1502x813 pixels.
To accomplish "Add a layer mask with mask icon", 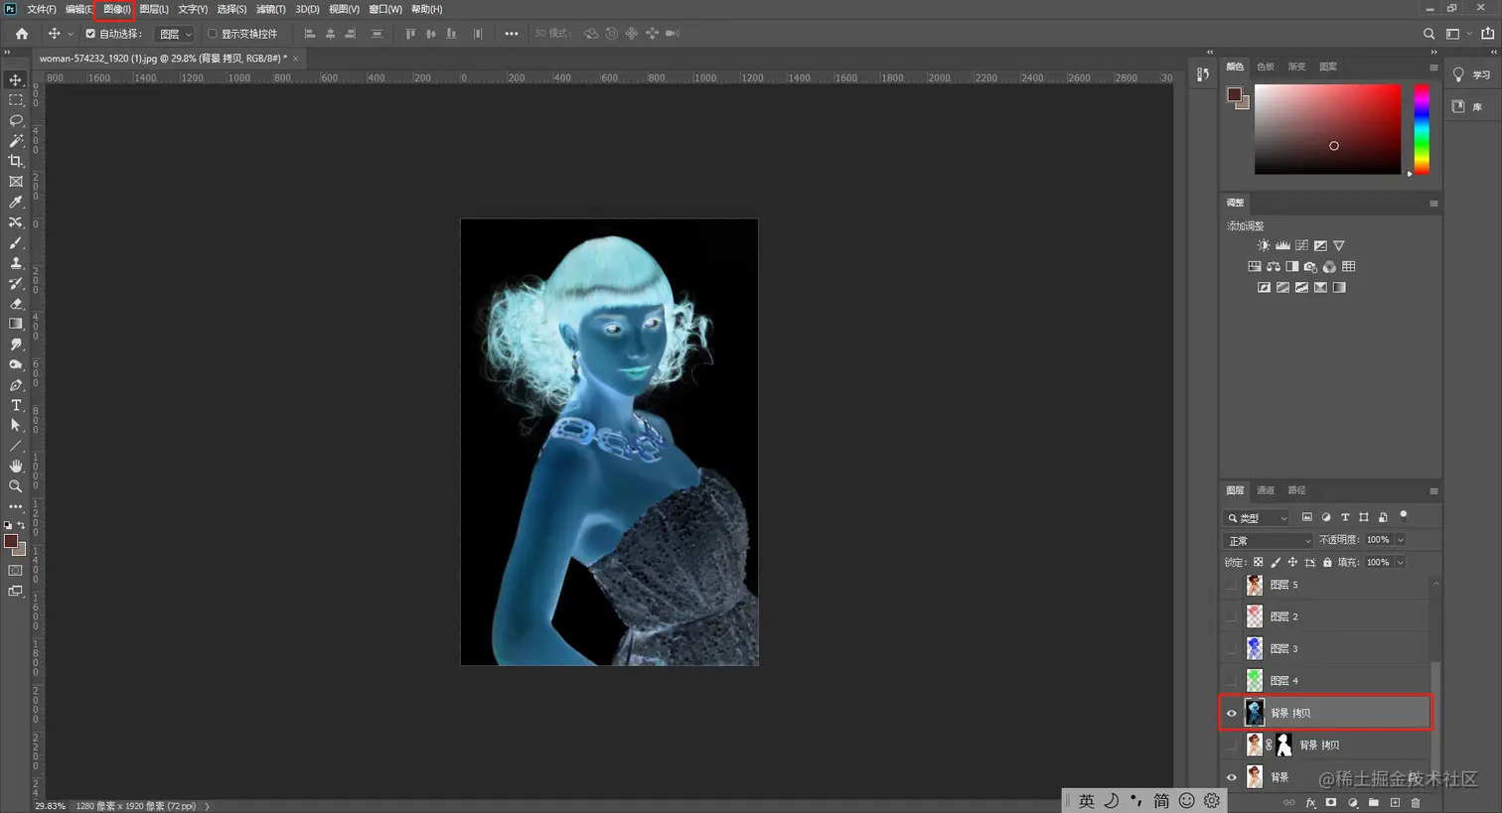I will [x=1331, y=802].
